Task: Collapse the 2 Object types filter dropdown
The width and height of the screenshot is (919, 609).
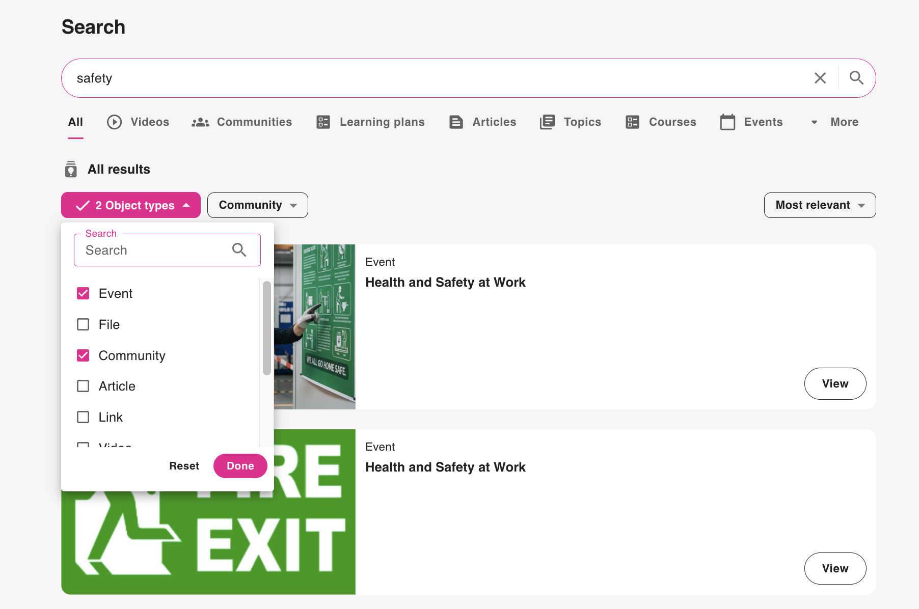Action: click(131, 205)
